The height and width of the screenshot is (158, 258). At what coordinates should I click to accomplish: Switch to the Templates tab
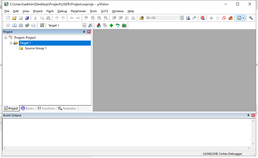click(x=67, y=108)
